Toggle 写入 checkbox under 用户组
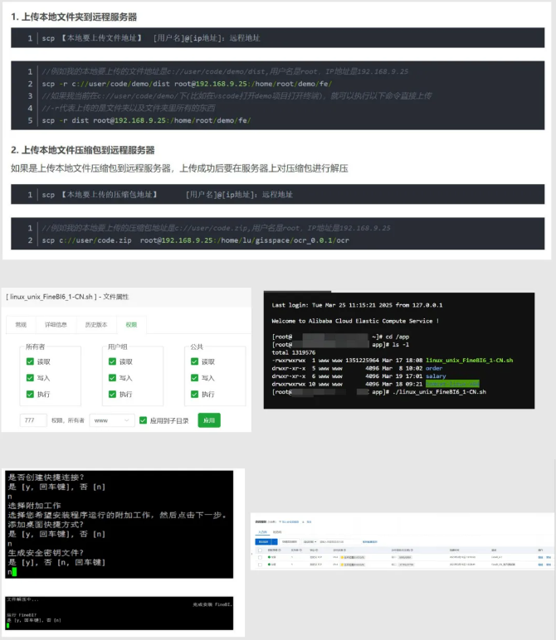This screenshot has height=640, width=556. tap(112, 378)
